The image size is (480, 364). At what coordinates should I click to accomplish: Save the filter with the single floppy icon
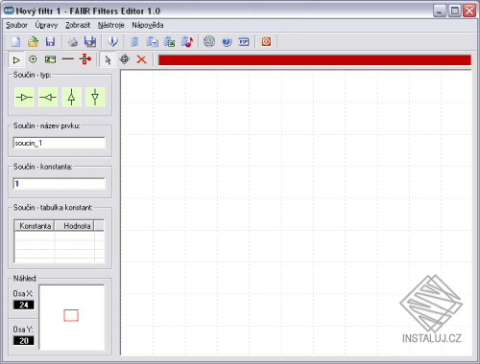(50, 41)
